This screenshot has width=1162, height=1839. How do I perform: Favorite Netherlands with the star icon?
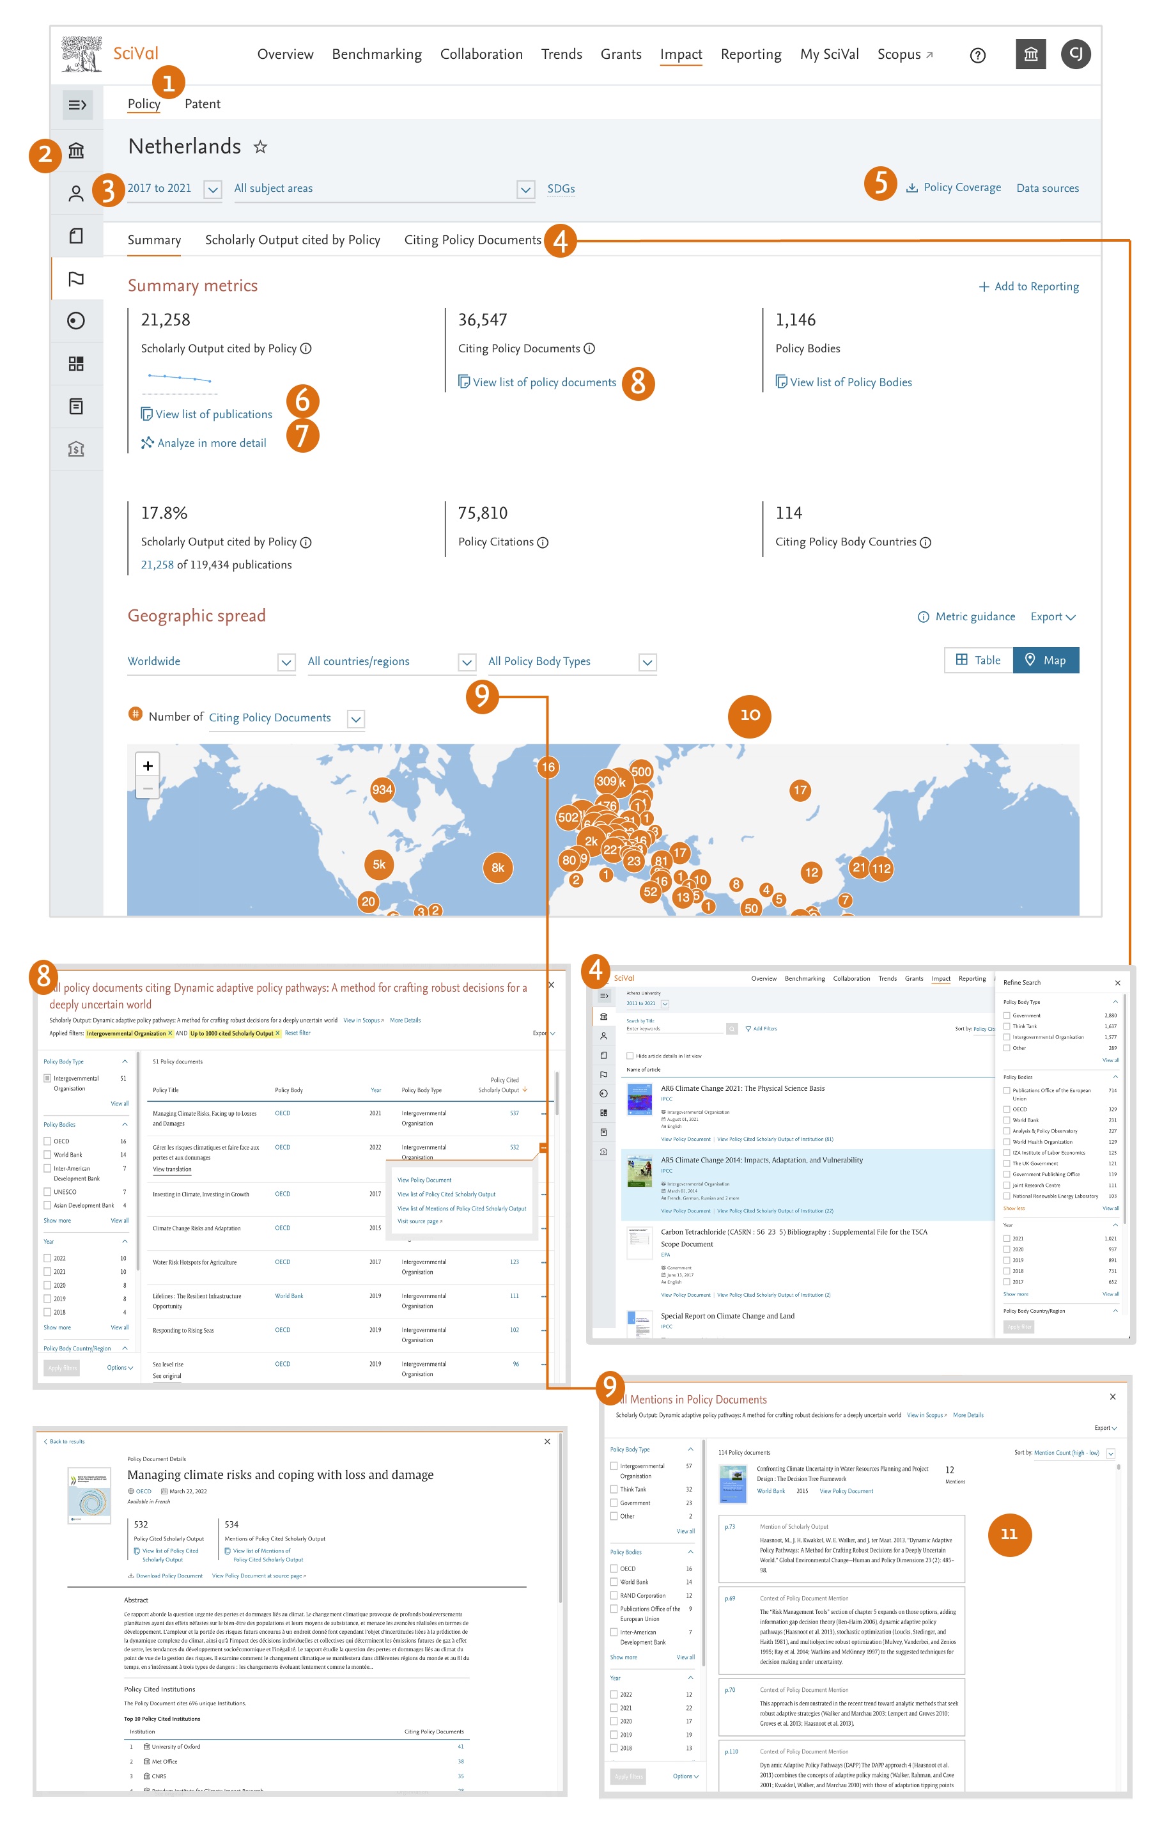260,146
